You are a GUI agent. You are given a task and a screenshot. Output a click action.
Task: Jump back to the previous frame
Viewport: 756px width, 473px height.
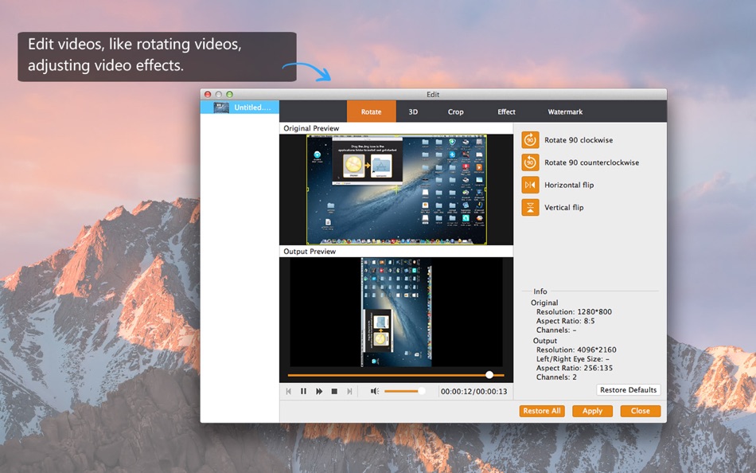point(289,391)
